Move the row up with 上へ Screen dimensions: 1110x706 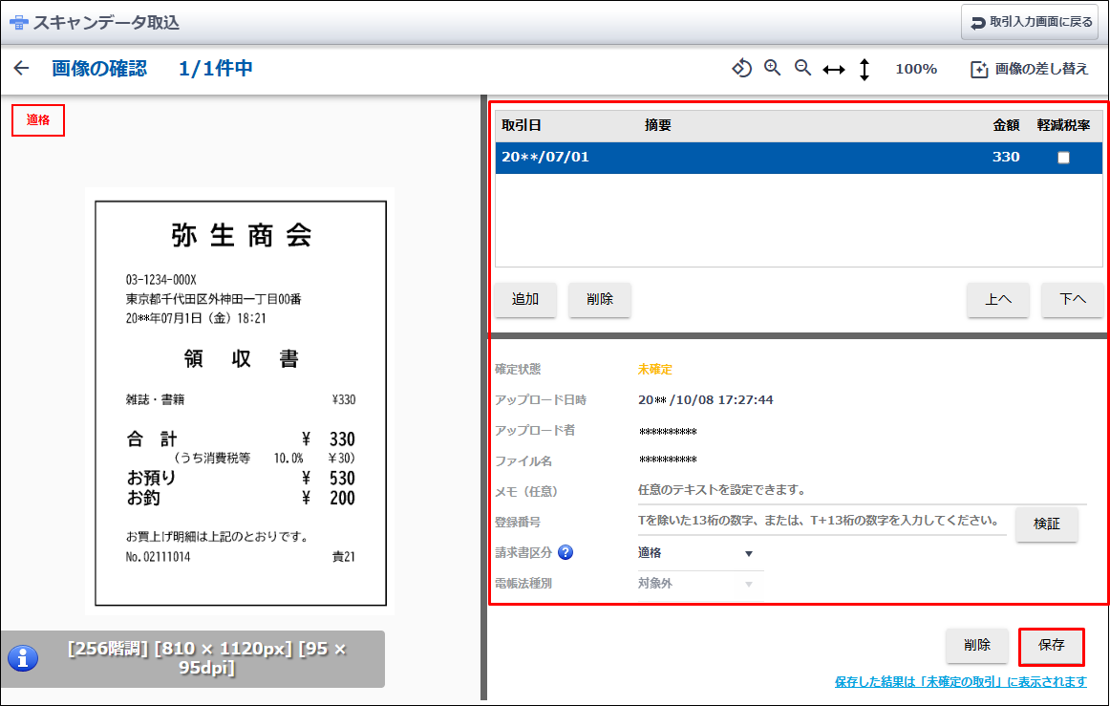point(998,300)
